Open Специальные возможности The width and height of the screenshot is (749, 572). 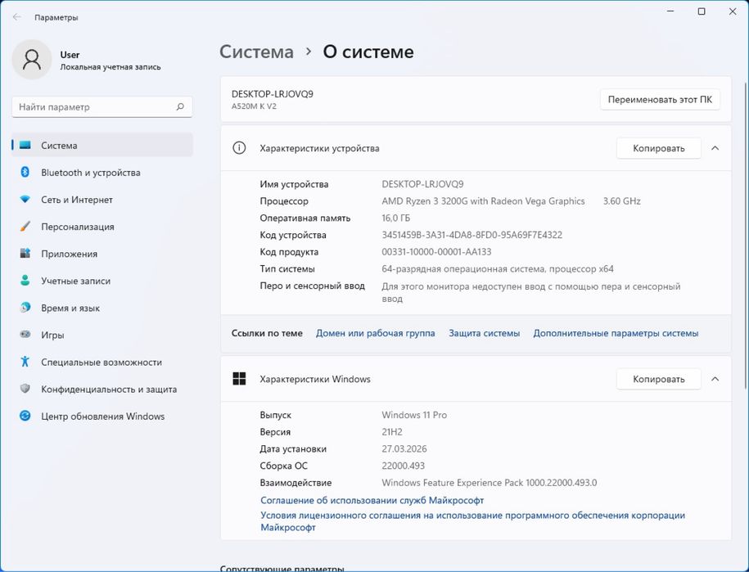click(x=102, y=363)
